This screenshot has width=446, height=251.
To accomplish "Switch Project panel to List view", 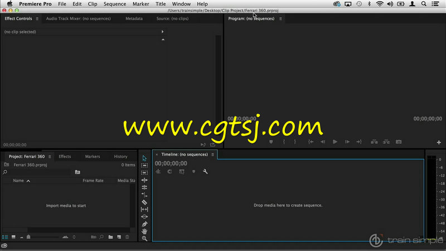I will 5,237.
